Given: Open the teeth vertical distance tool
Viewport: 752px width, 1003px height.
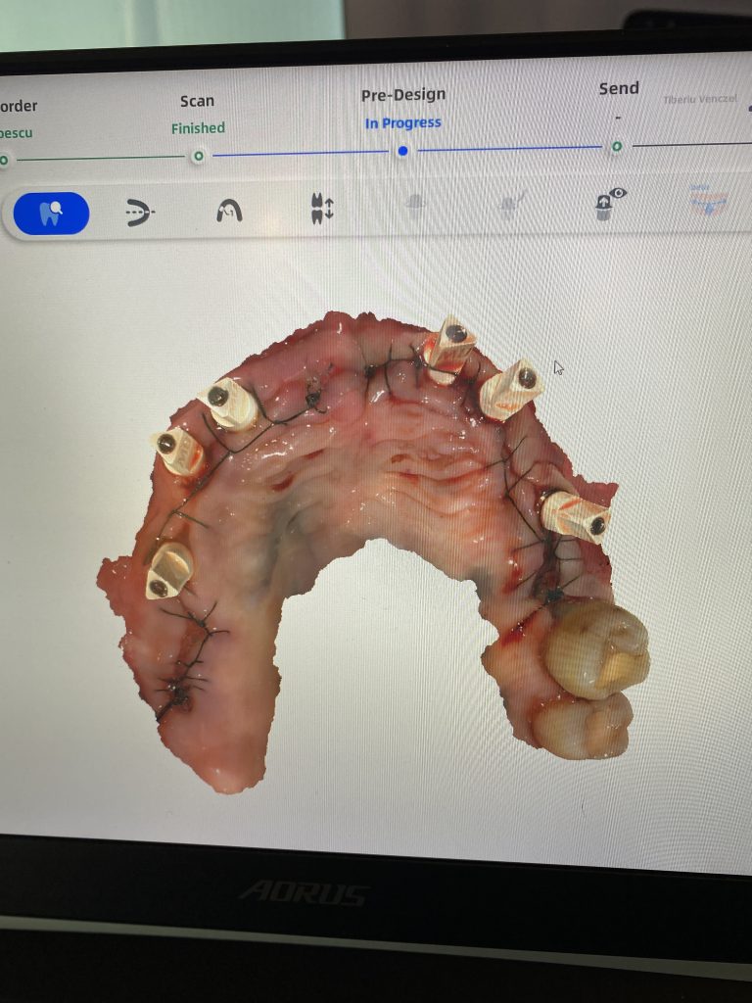Looking at the screenshot, I should [322, 209].
